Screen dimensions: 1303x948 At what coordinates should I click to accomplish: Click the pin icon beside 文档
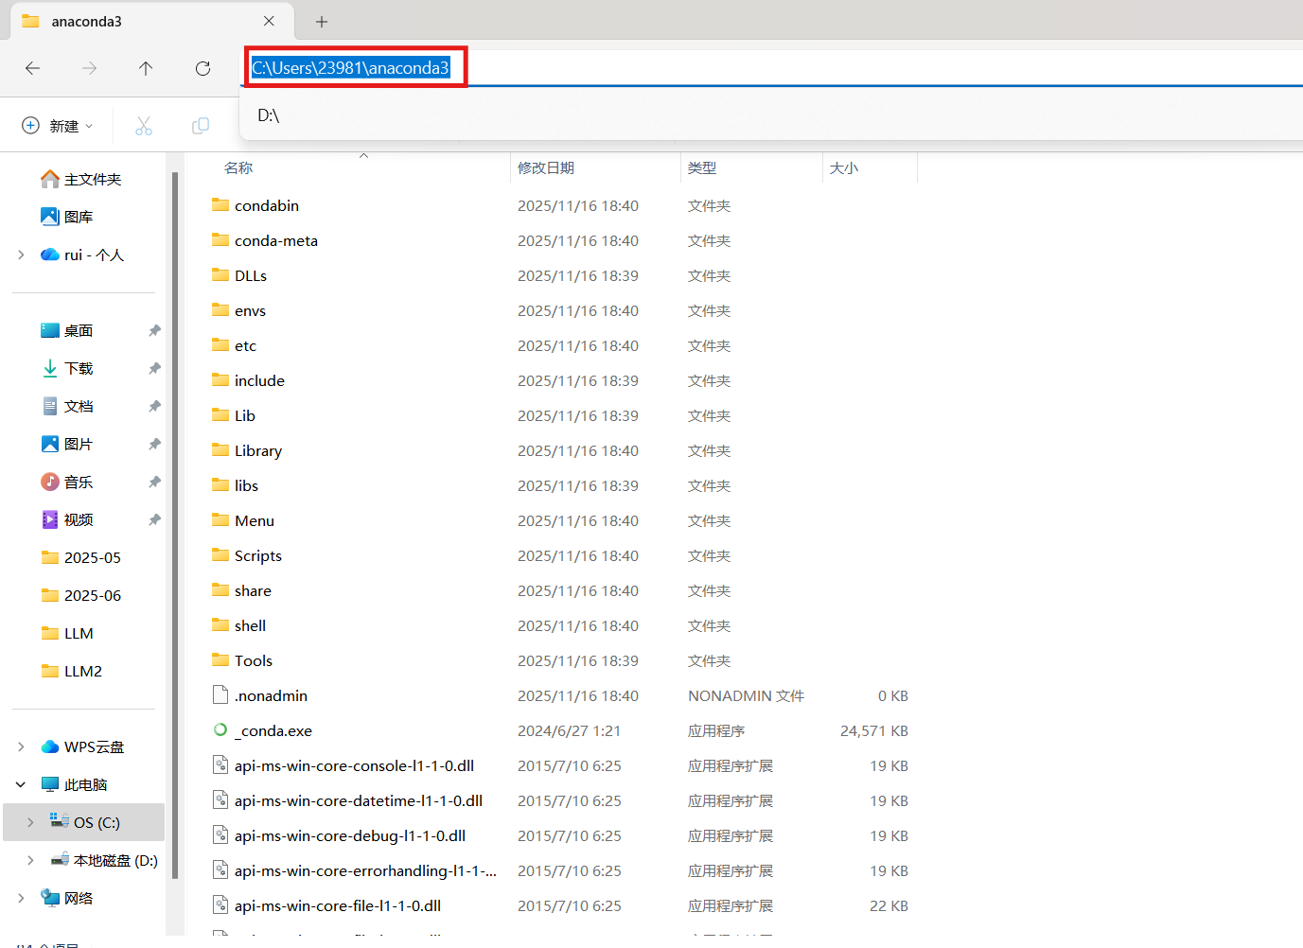[x=154, y=406]
